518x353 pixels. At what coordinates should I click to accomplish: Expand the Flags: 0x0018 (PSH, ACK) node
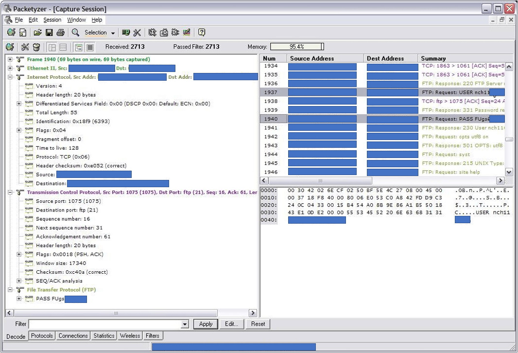(19, 254)
